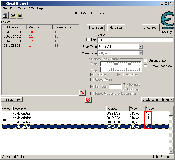Click the Cheat Engine logo icon
Screen dimensions: 175x160
point(167,20)
